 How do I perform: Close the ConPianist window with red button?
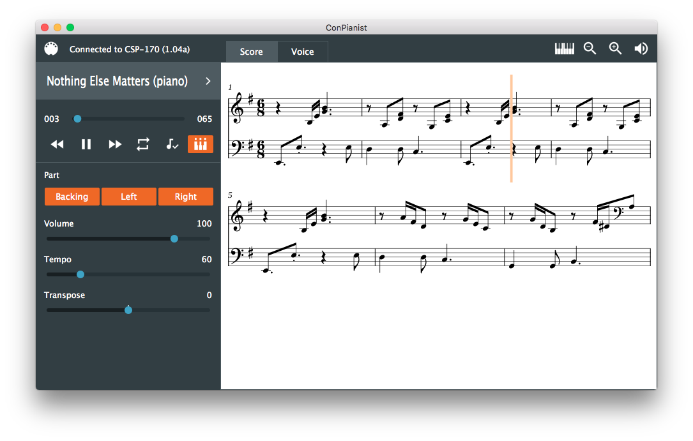45,27
